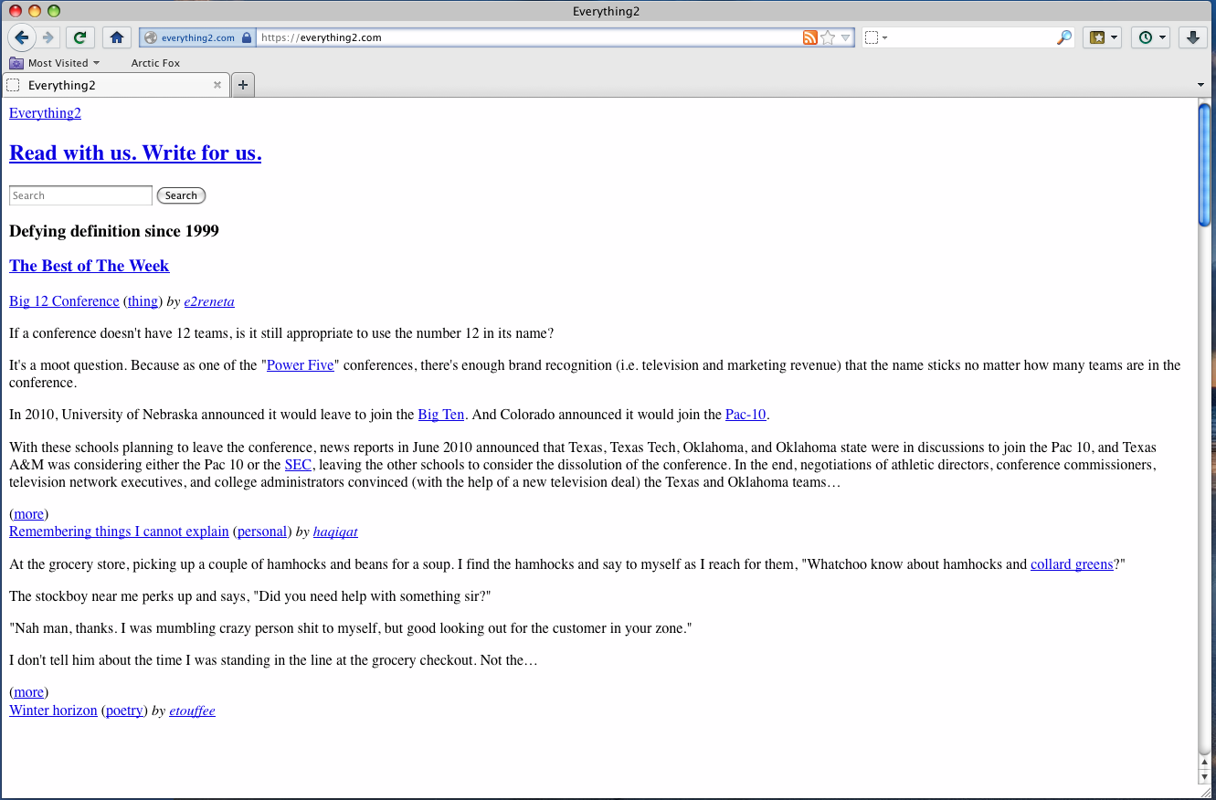Open the browser home page button
This screenshot has width=1216, height=800.
point(116,37)
